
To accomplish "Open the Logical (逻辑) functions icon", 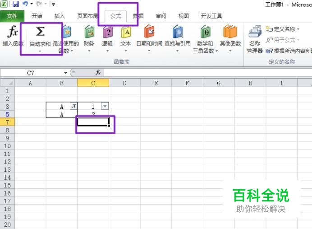I will point(108,32).
